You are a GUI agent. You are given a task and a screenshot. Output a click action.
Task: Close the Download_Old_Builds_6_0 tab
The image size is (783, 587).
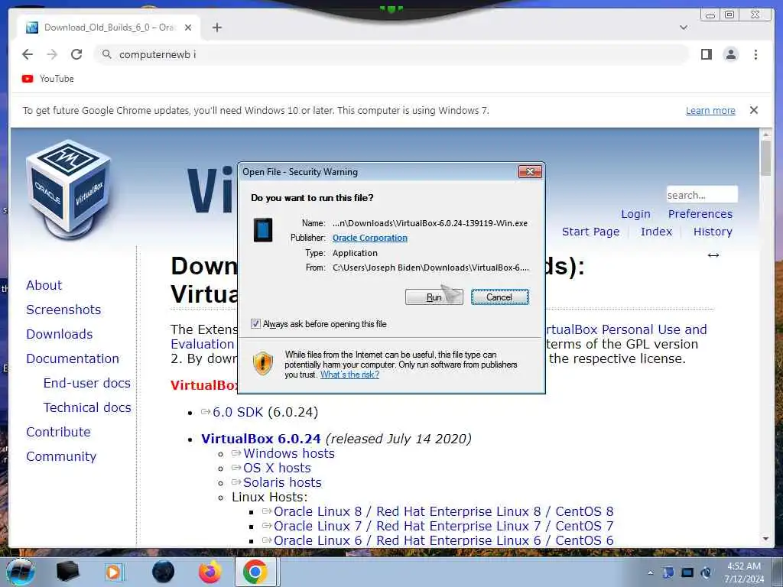tap(188, 28)
